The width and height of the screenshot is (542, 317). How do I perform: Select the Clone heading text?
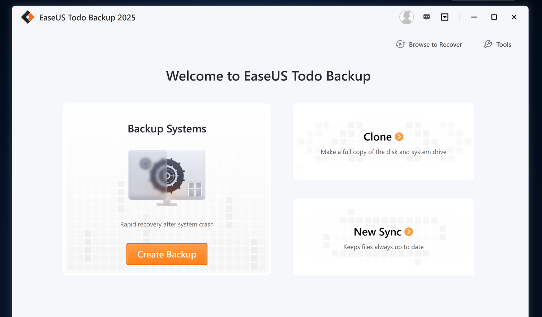tap(378, 137)
